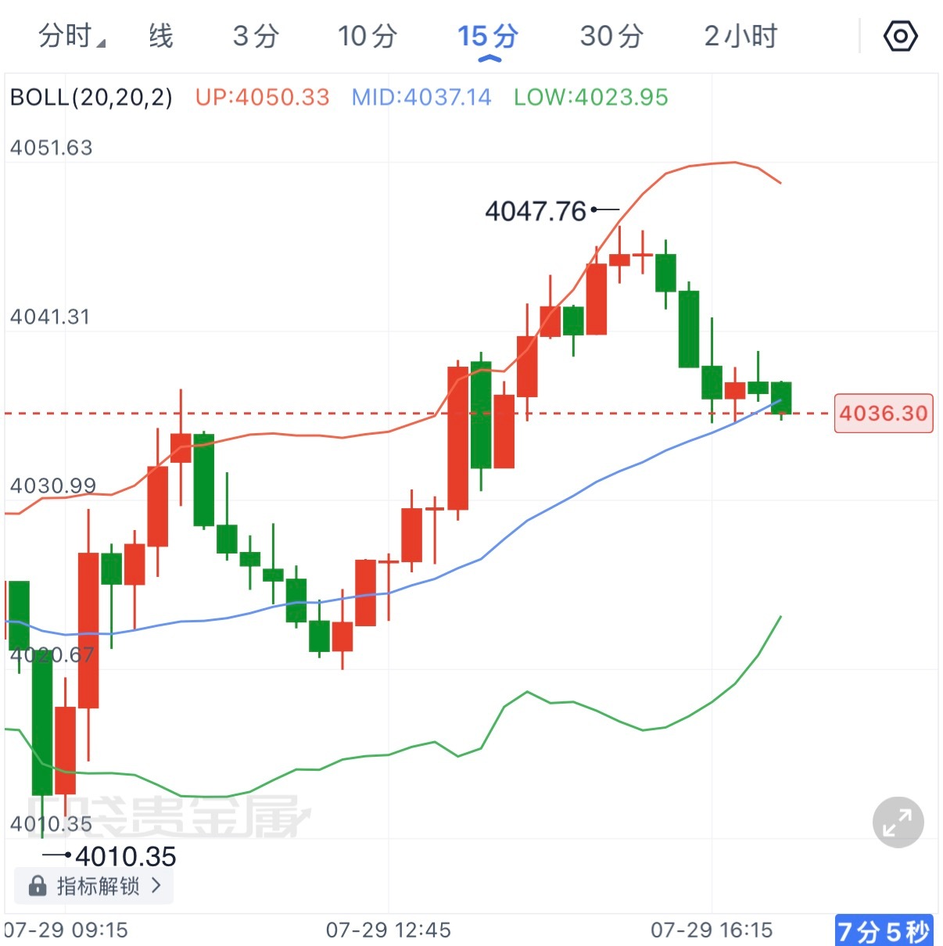943x946 pixels.
Task: Click the lock icon beside 指标解锁
Action: pos(38,886)
